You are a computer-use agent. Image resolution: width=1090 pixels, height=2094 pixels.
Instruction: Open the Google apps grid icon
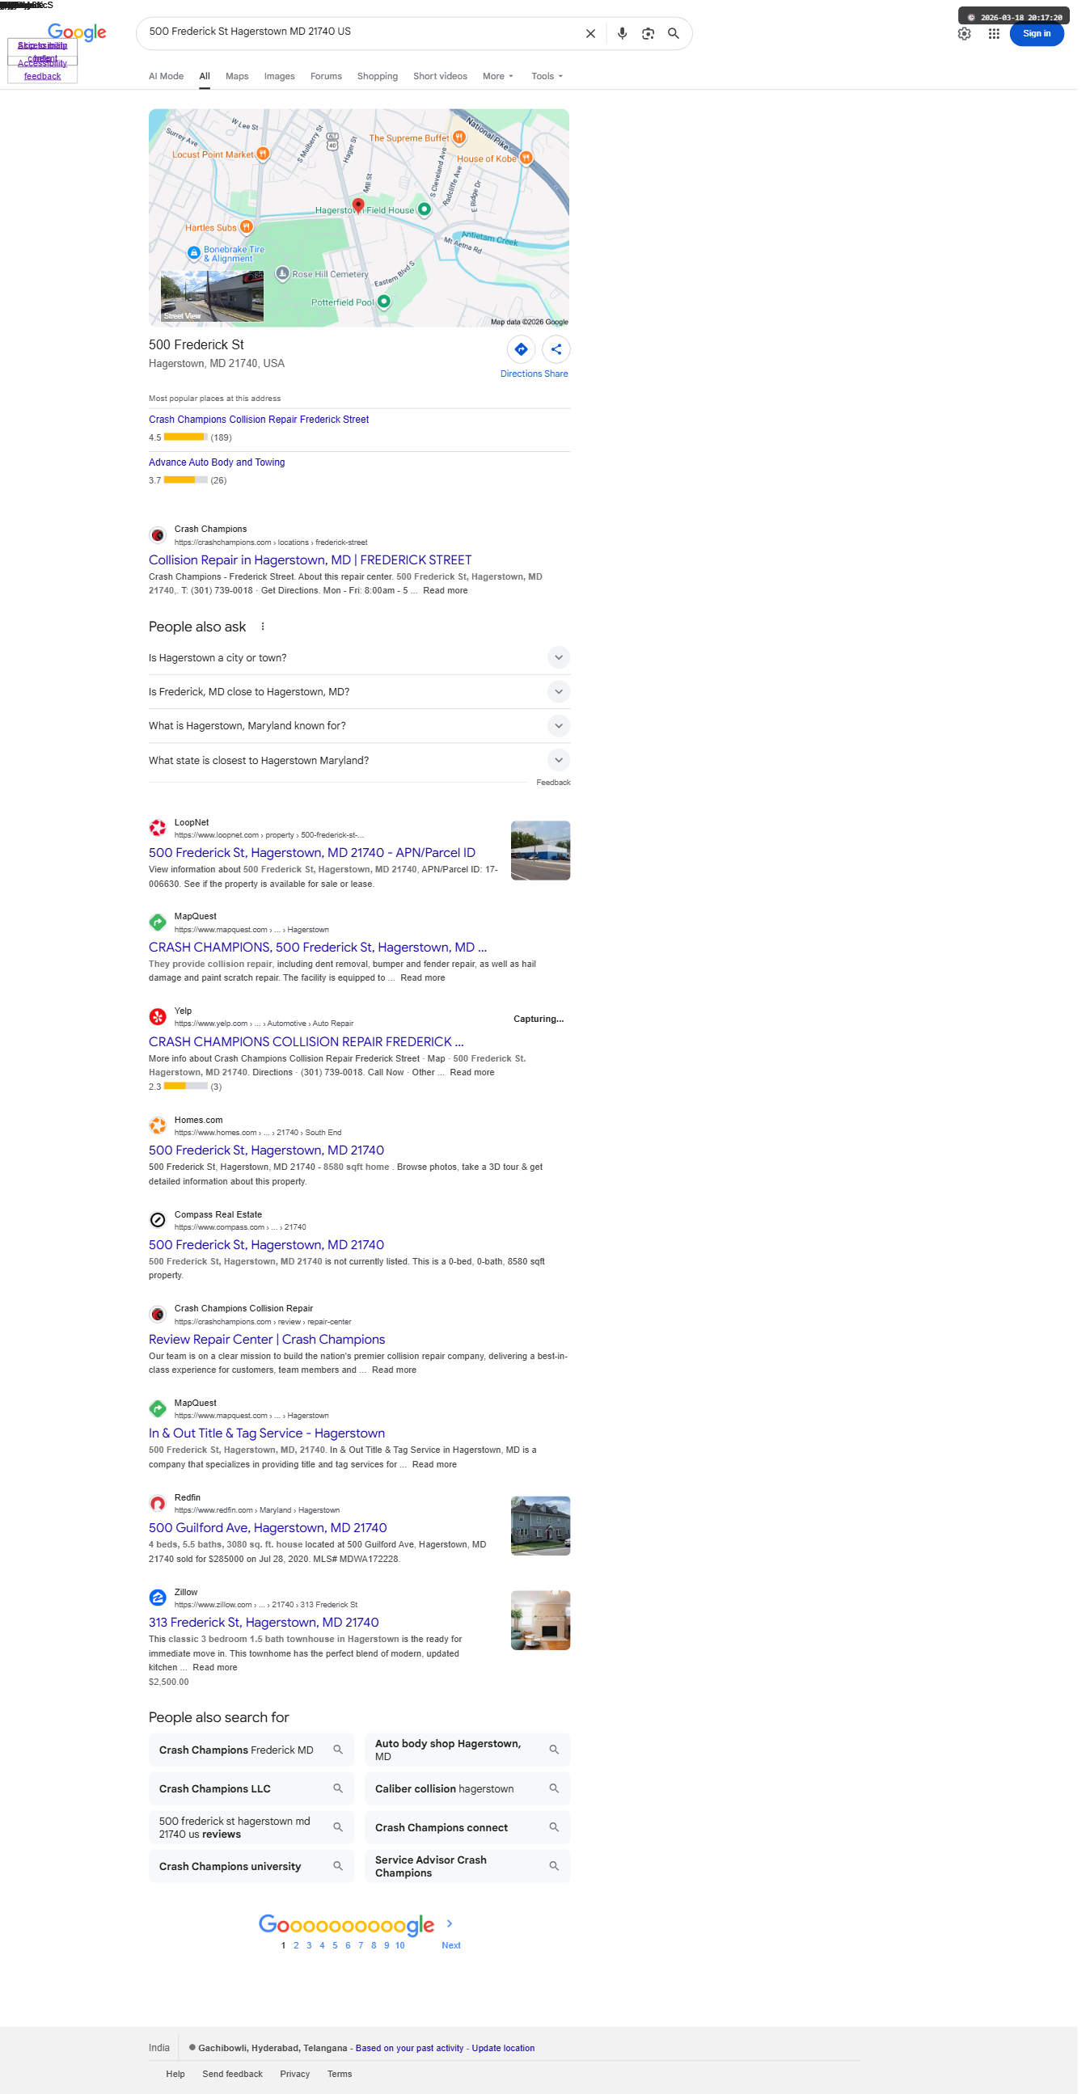(1004, 33)
